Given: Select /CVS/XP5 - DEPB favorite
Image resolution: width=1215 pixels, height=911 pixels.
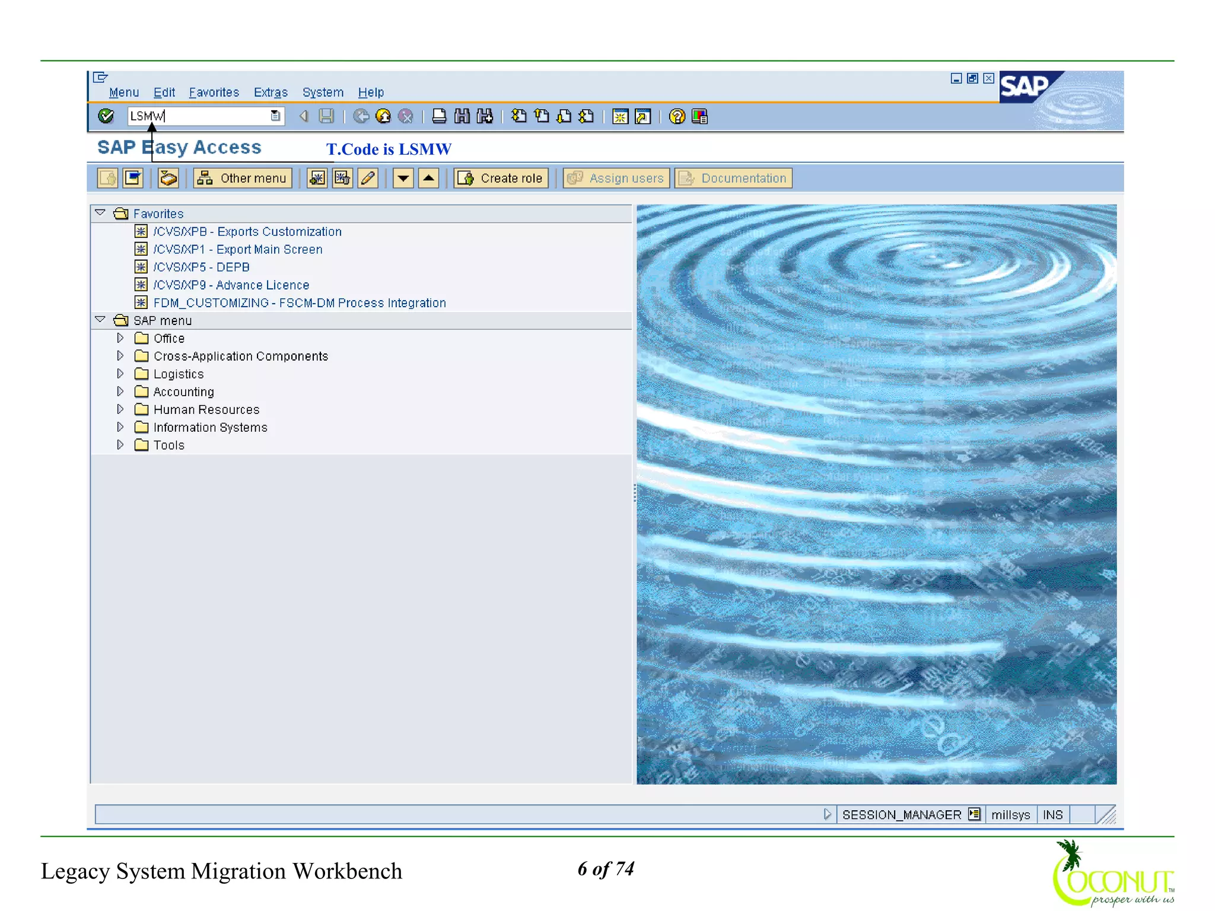Looking at the screenshot, I should click(201, 267).
